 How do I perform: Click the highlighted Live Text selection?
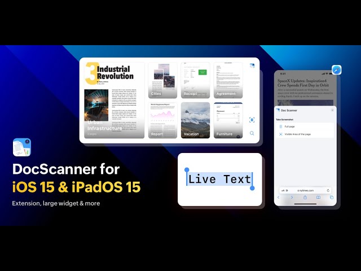pyautogui.click(x=219, y=180)
